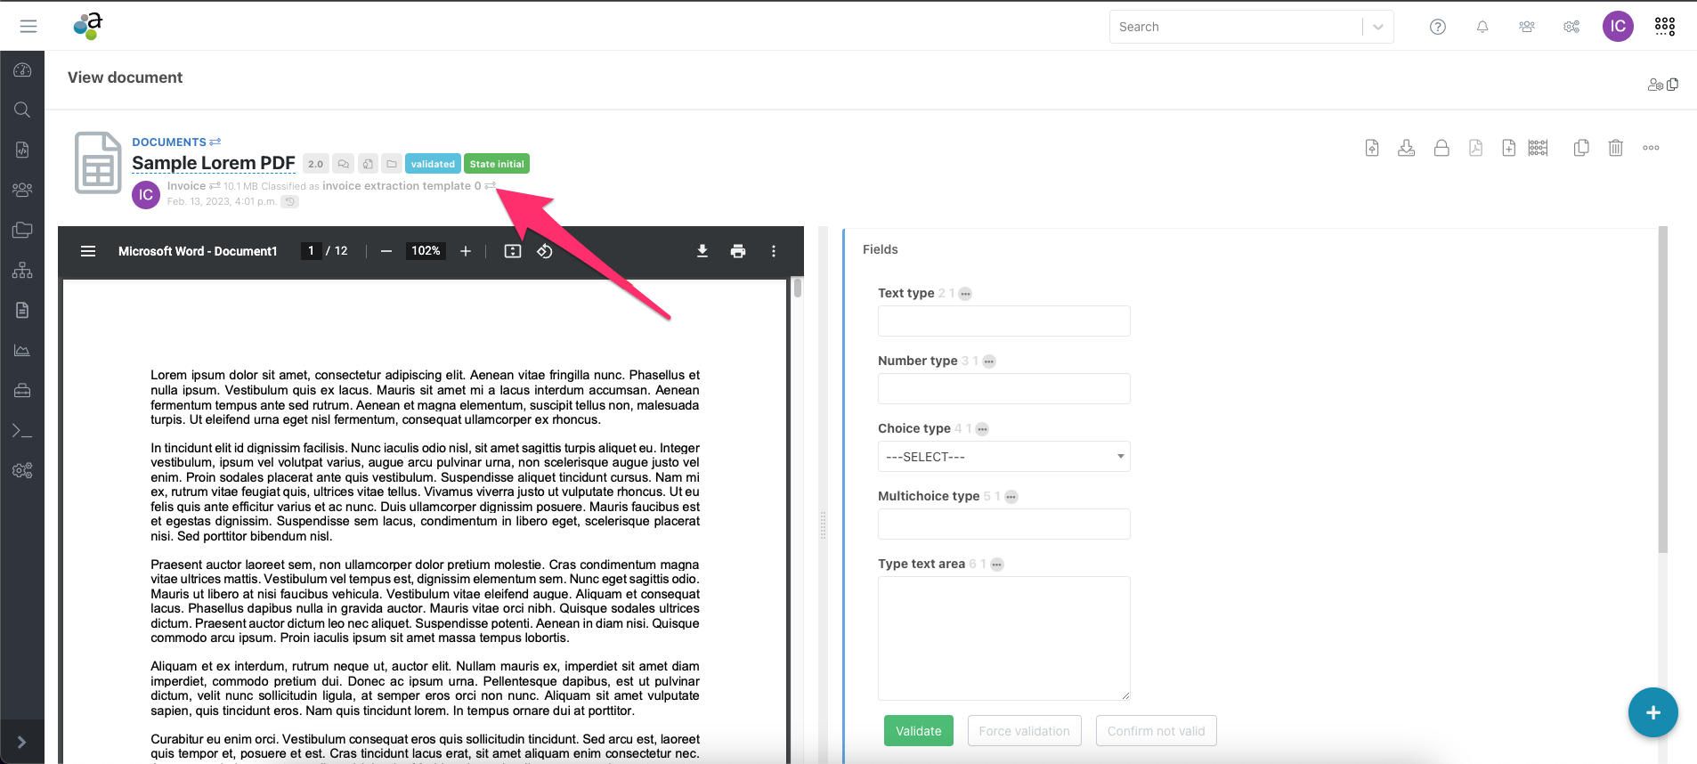The width and height of the screenshot is (1697, 764).
Task: Expand the Search box dropdown arrow
Action: [1377, 27]
